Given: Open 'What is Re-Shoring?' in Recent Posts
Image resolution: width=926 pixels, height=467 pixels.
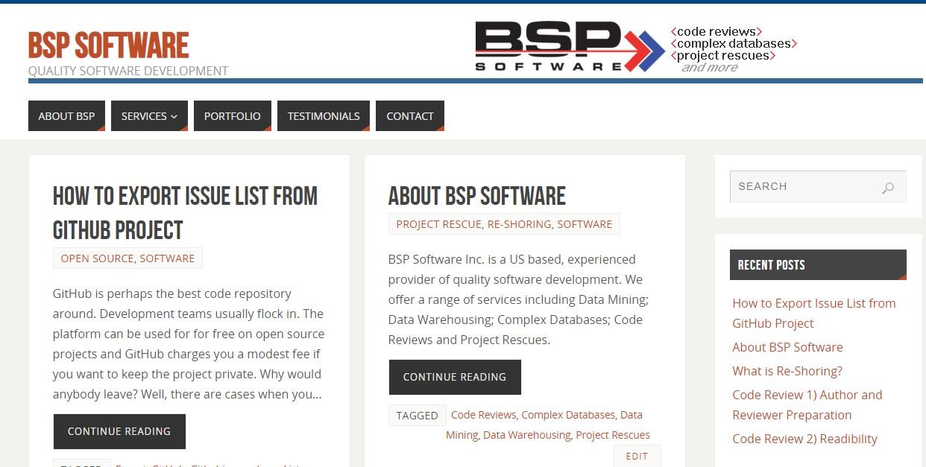Looking at the screenshot, I should [787, 370].
